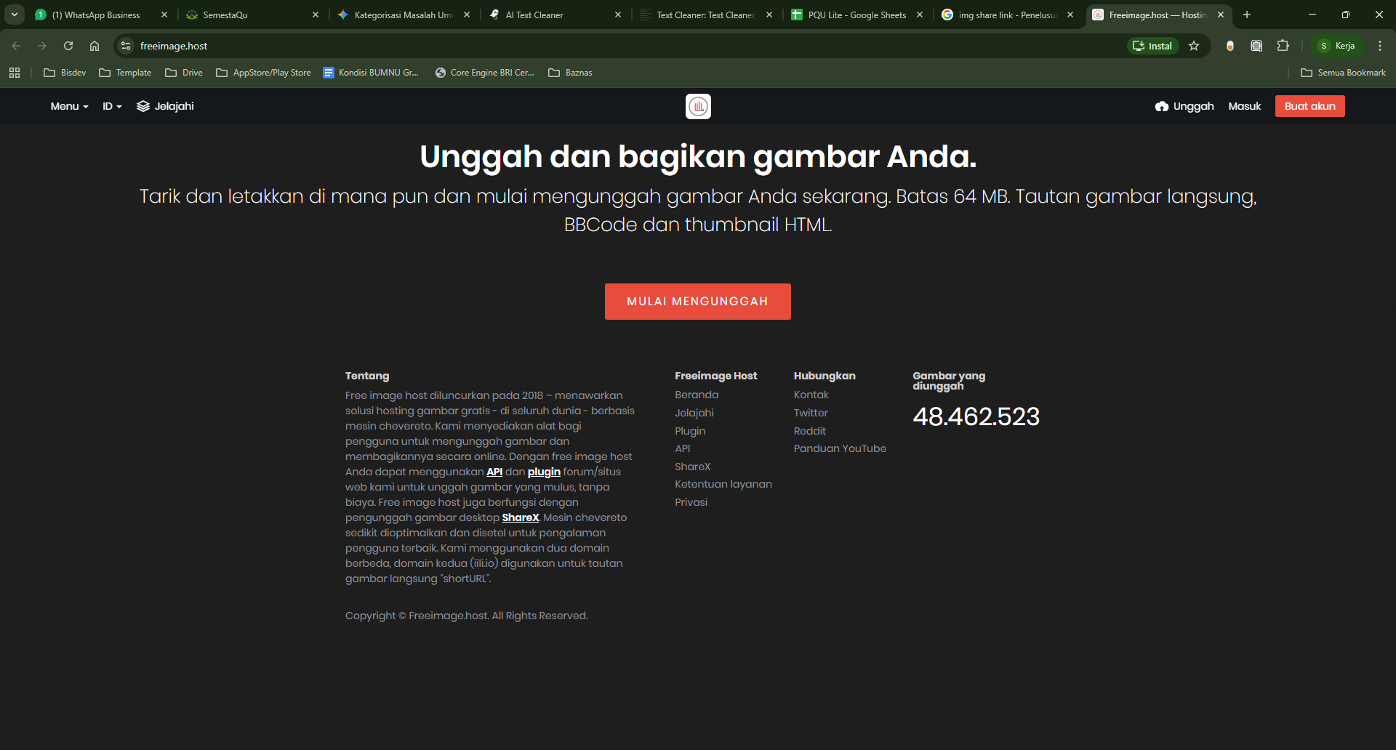Image resolution: width=1396 pixels, height=750 pixels.
Task: Open the Twitter link
Action: pos(811,413)
